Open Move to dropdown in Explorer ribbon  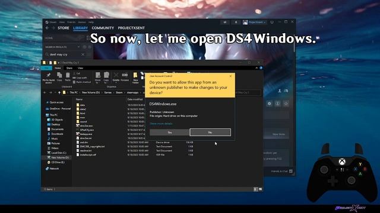(97, 78)
